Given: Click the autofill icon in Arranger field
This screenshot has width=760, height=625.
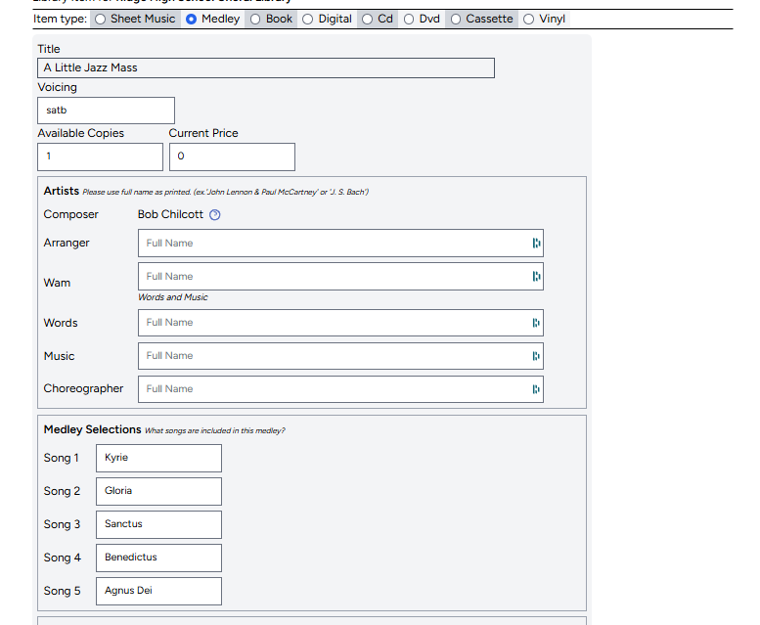Looking at the screenshot, I should (536, 244).
